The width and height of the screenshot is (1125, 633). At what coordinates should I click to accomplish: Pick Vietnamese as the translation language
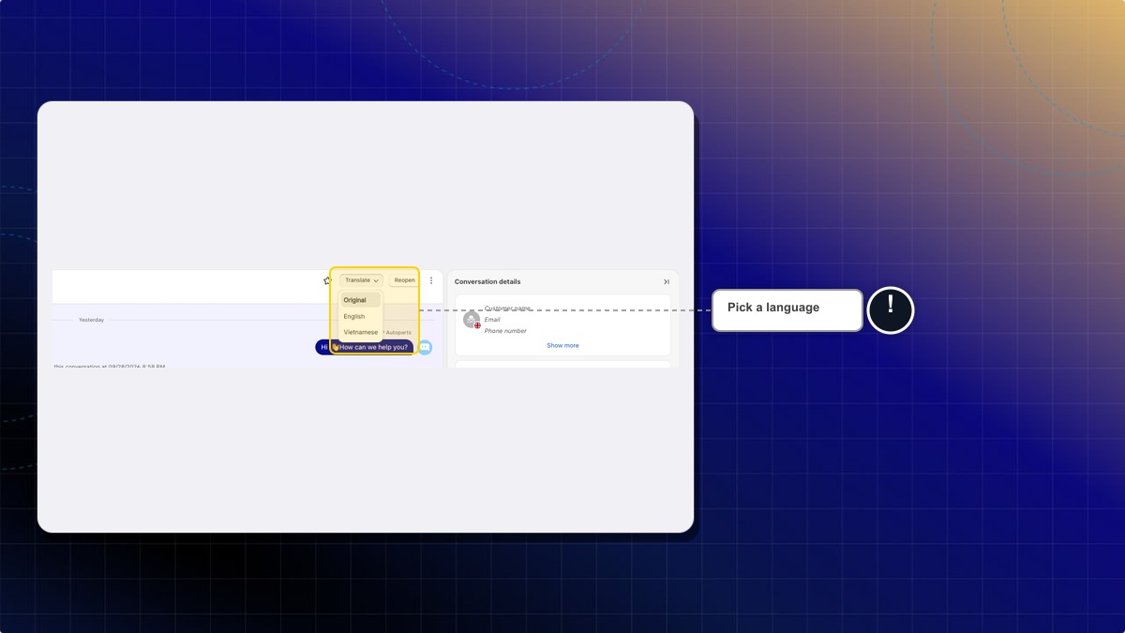(361, 332)
